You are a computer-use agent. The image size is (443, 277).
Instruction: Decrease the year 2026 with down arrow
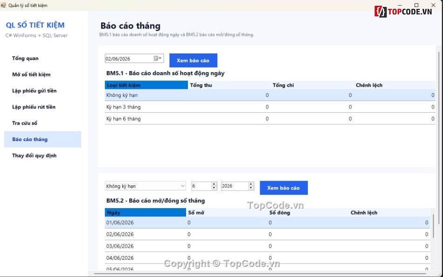tap(251, 188)
